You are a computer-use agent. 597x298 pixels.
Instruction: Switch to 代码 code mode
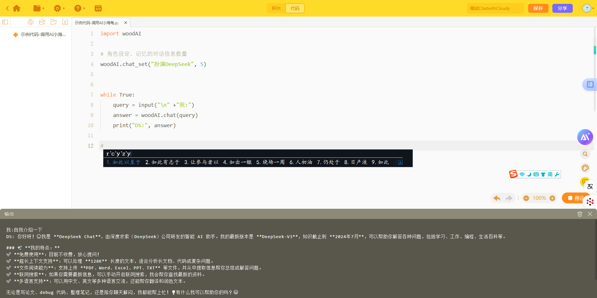click(x=295, y=8)
